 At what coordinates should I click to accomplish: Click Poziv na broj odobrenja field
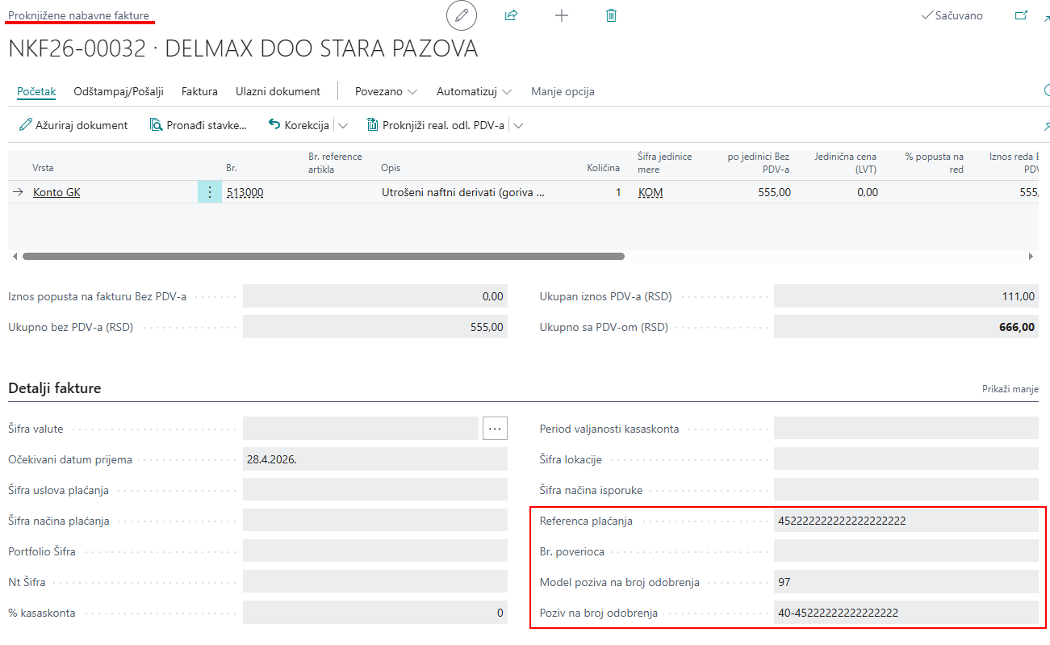[x=906, y=613]
